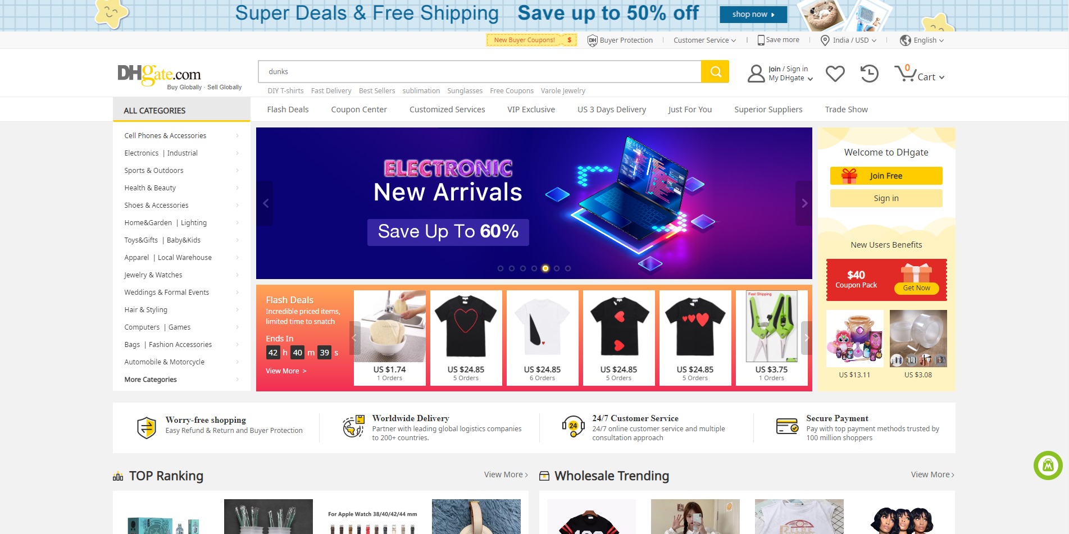Select the first carousel dot indicator
This screenshot has width=1069, height=534.
point(501,268)
